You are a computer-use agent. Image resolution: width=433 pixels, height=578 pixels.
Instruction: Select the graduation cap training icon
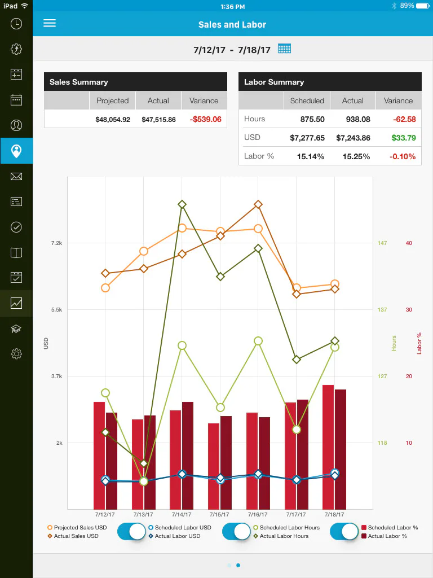pos(16,329)
